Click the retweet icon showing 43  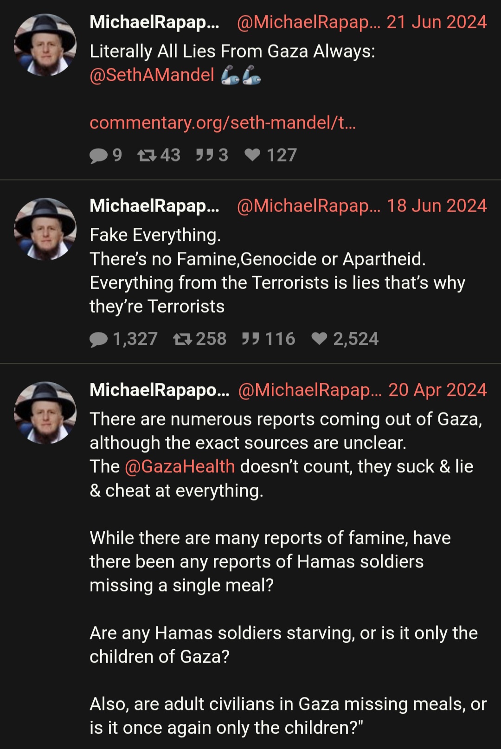tap(147, 155)
